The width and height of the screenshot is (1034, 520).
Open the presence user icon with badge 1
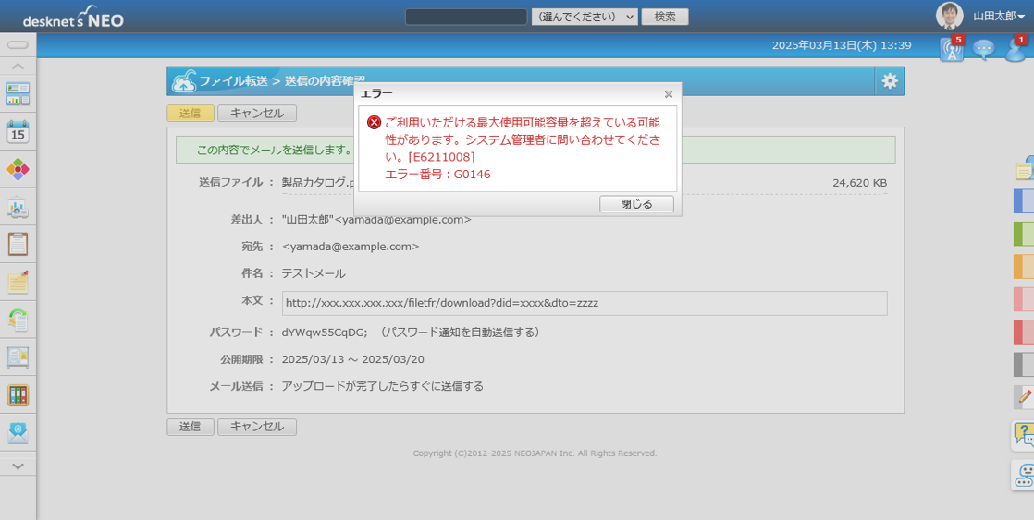1015,49
